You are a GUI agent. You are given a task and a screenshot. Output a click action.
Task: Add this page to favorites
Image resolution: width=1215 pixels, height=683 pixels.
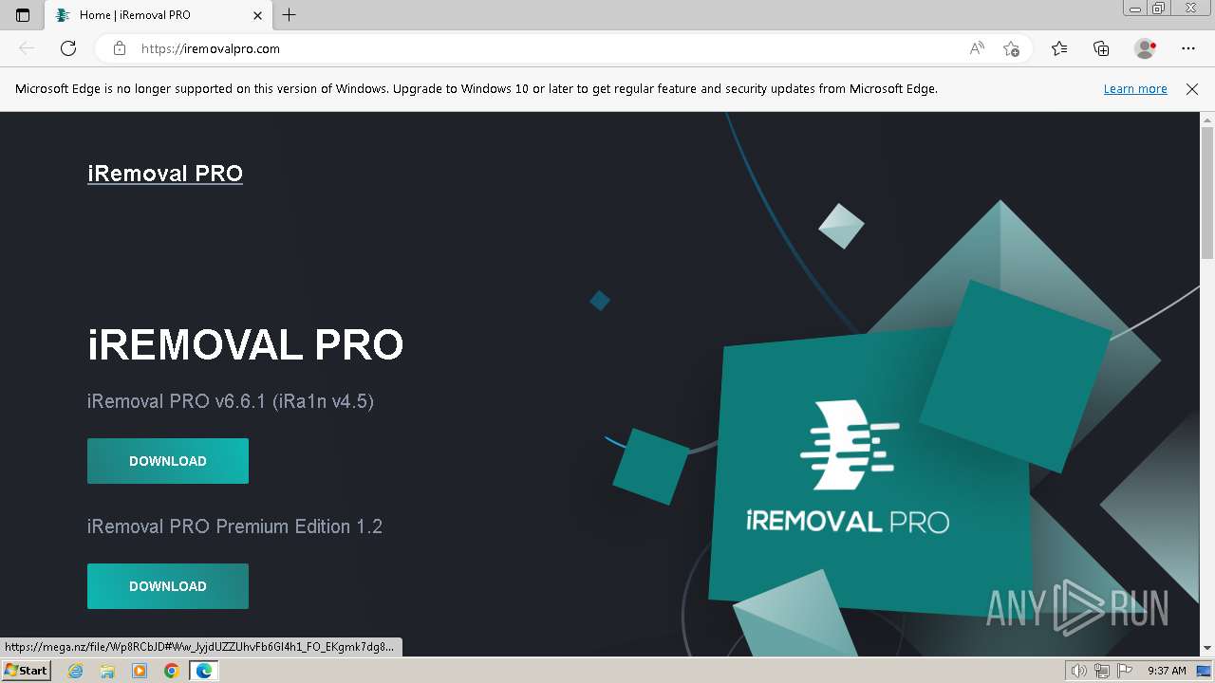(1011, 48)
